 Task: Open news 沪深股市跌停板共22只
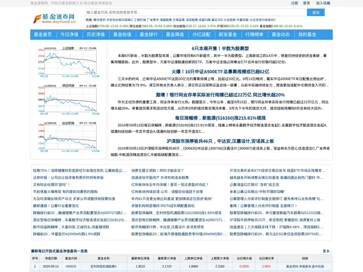tap(275, 220)
